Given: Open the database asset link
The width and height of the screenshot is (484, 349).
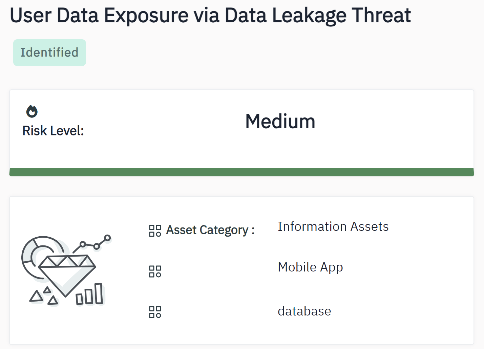Looking at the screenshot, I should (304, 311).
